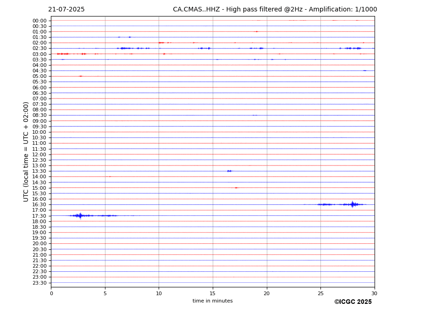Click the red event on the 05:00 trace

pyautogui.click(x=81, y=76)
